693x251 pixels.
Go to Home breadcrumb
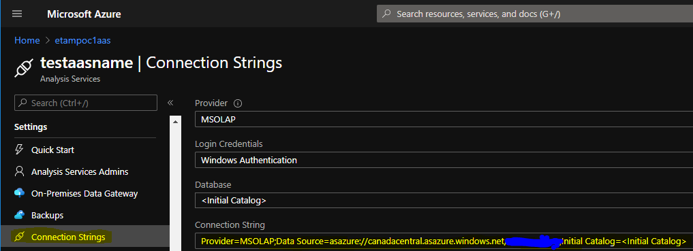(27, 40)
